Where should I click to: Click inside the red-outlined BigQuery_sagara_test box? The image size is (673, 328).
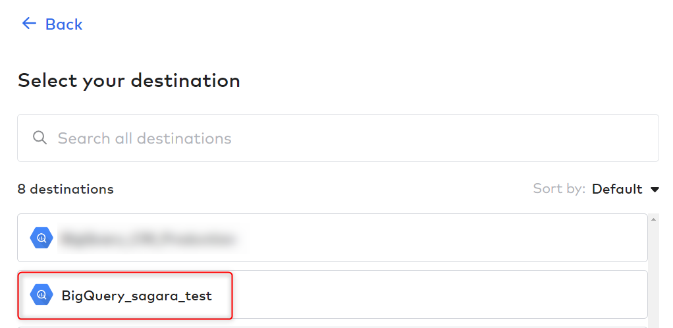[x=125, y=295]
